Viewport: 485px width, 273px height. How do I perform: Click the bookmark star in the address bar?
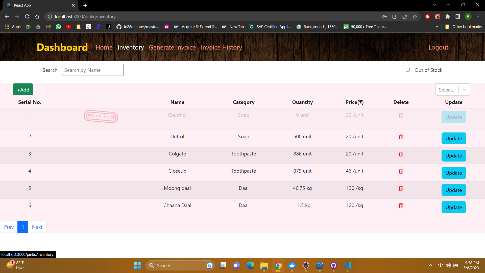click(415, 16)
